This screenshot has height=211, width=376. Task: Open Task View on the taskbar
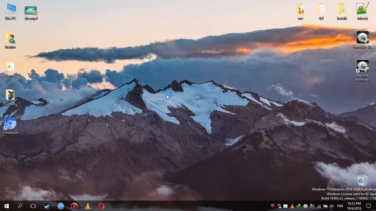coord(33,206)
